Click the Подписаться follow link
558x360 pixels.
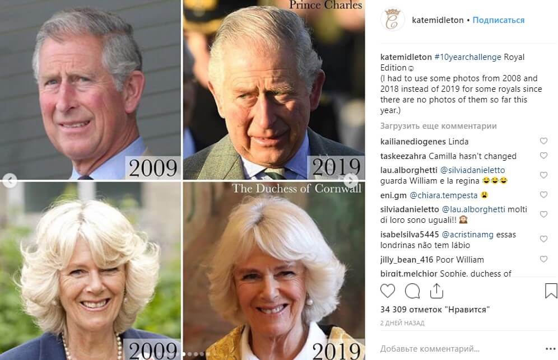tap(499, 20)
